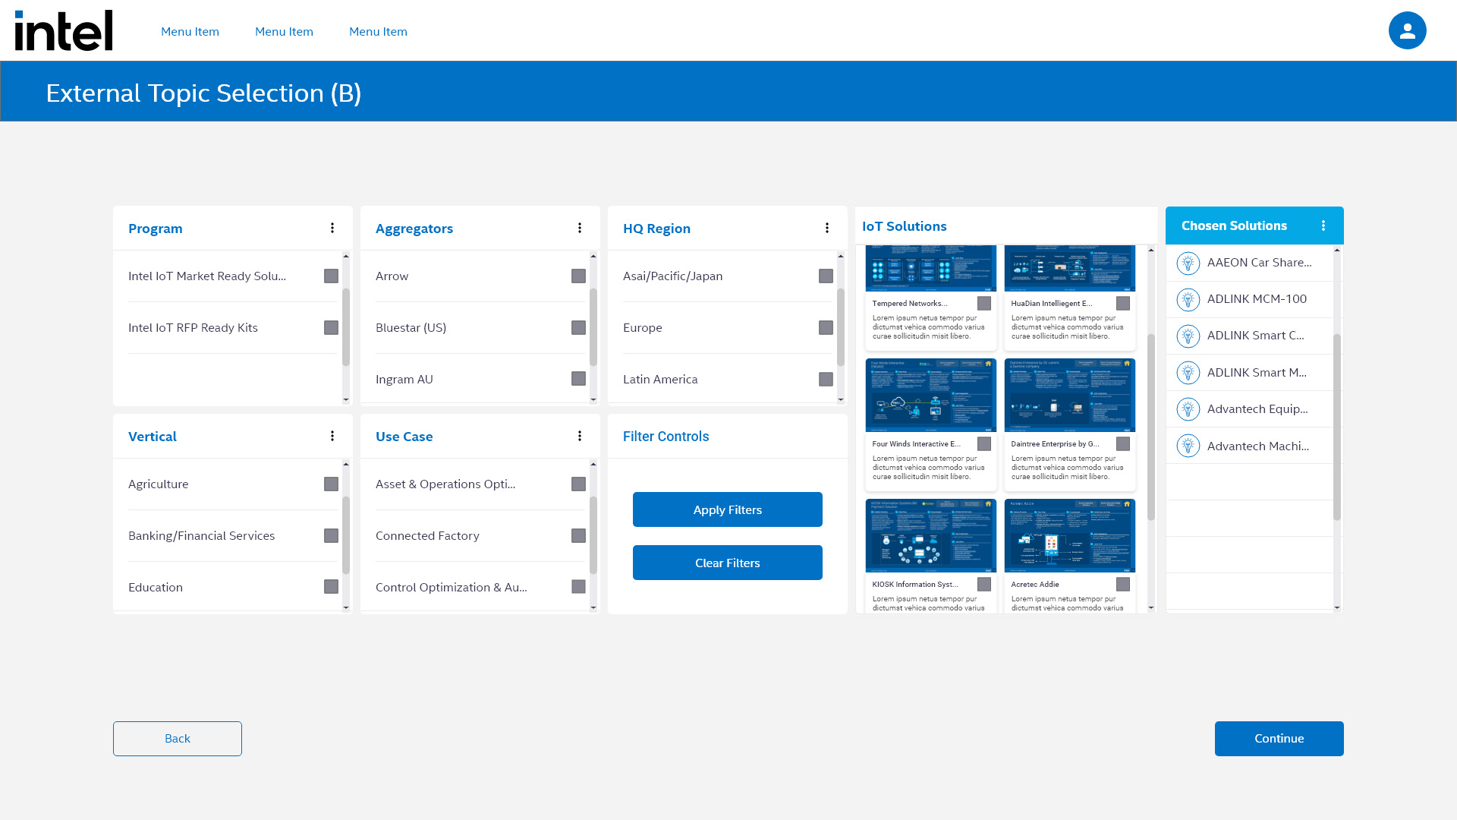This screenshot has height=820, width=1457.
Task: Open the Daintree Enterprise thumbnail image
Action: click(x=1069, y=396)
